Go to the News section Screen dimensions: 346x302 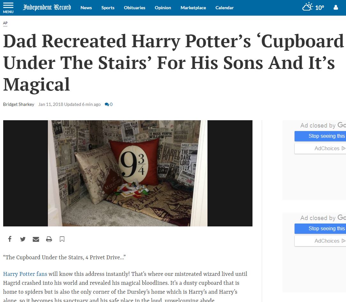tap(86, 8)
